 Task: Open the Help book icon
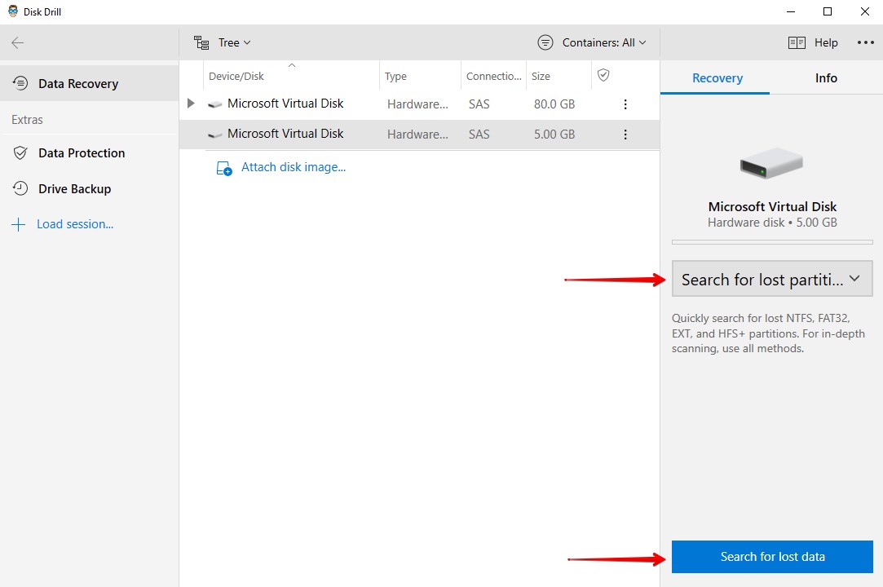click(797, 43)
